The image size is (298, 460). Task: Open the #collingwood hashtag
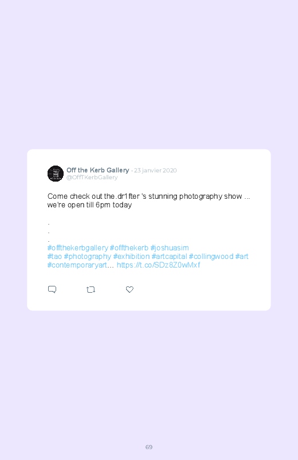click(211, 257)
